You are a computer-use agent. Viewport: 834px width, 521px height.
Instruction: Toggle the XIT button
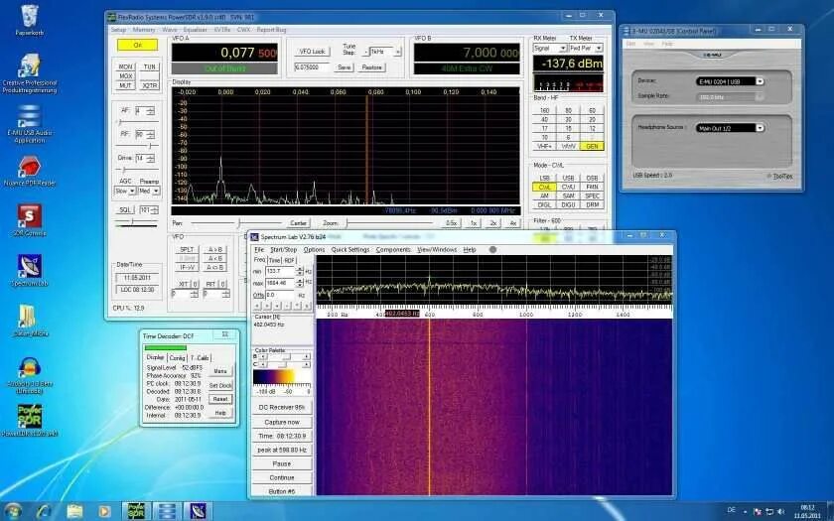(183, 284)
